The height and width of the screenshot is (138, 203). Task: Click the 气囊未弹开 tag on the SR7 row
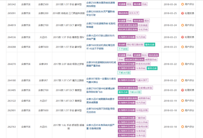point(142,80)
